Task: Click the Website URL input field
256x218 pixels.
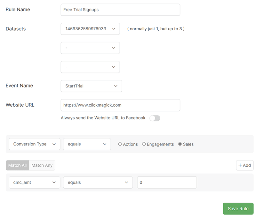Action: pyautogui.click(x=120, y=105)
